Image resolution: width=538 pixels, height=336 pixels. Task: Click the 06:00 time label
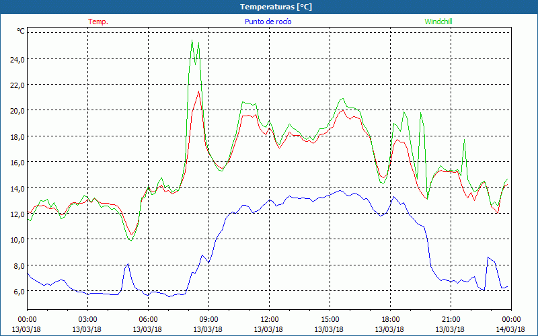pyautogui.click(x=148, y=320)
